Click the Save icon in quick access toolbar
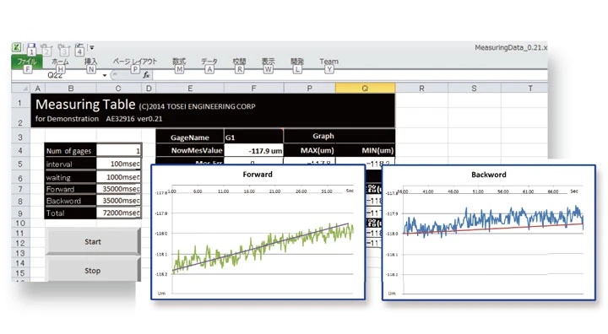Viewport: 608px width, 334px height. click(31, 47)
